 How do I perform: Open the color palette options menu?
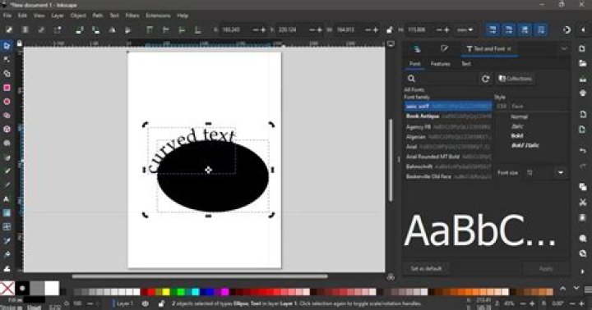pyautogui.click(x=588, y=289)
